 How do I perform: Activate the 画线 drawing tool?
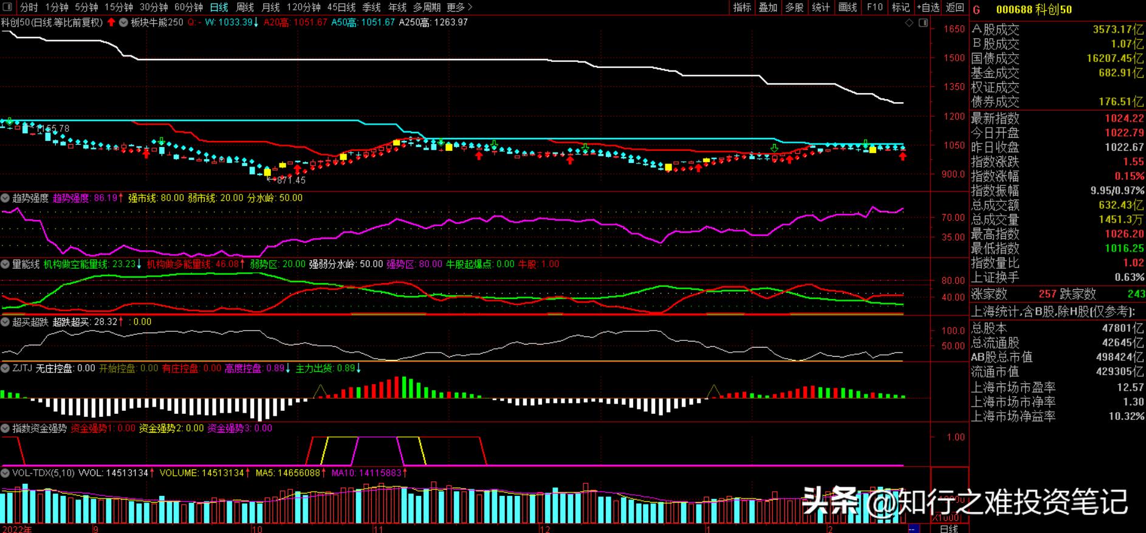(847, 7)
